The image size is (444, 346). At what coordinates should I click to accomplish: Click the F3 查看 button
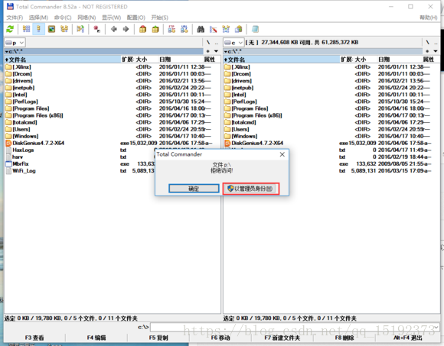tap(34, 338)
